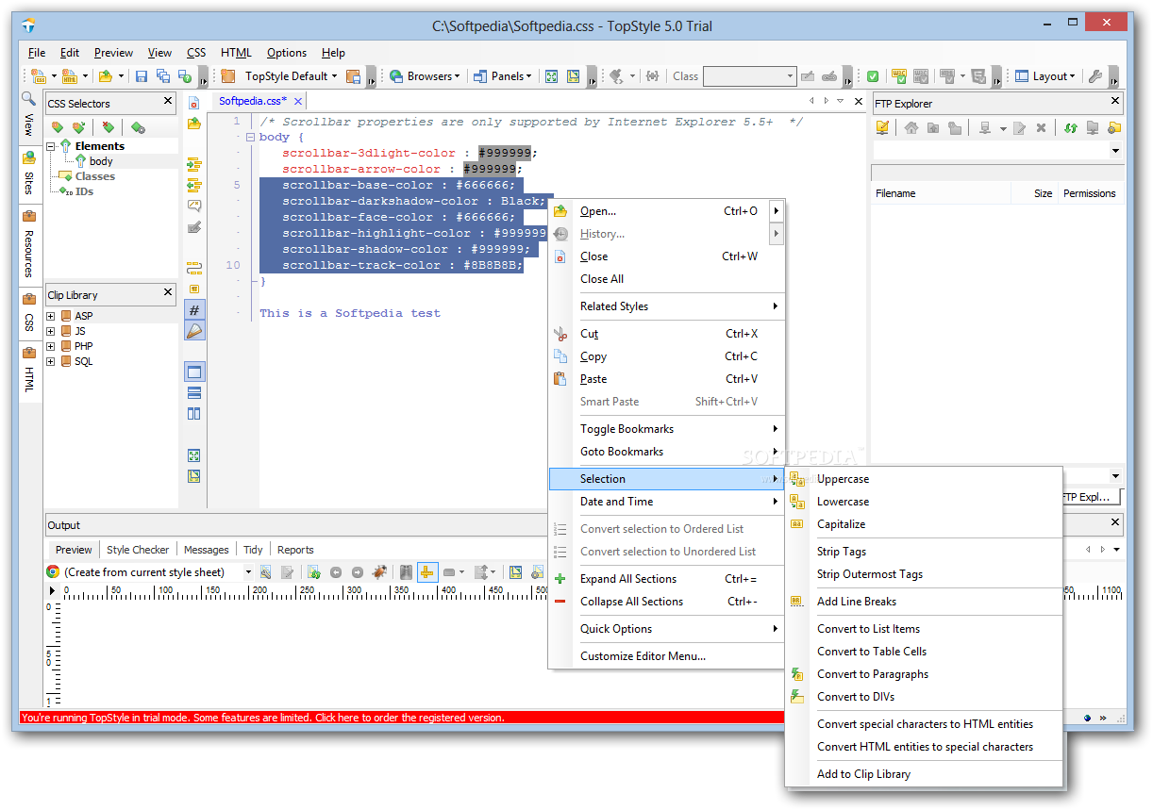Viewport: 1153px width, 810px height.
Task: Toggle the rulers button in Preview toolbar
Action: (x=427, y=572)
